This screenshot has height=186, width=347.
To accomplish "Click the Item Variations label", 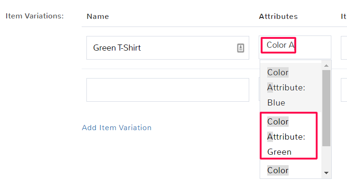I will 35,16.
